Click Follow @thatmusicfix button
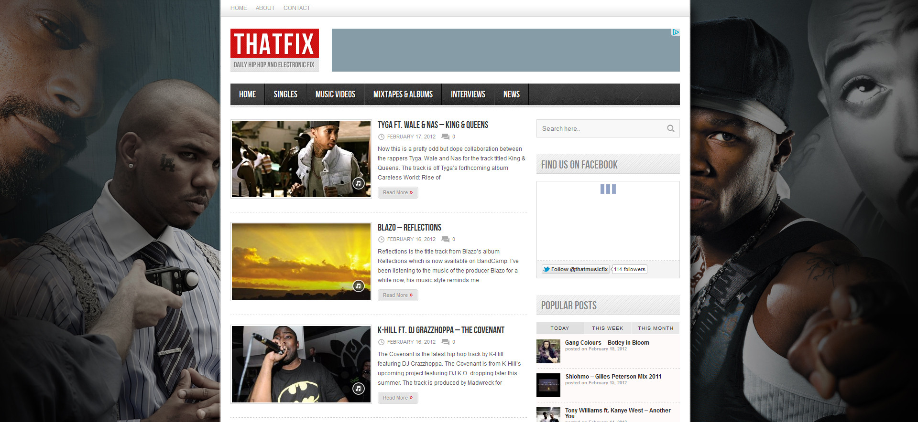The height and width of the screenshot is (422, 918). [576, 269]
